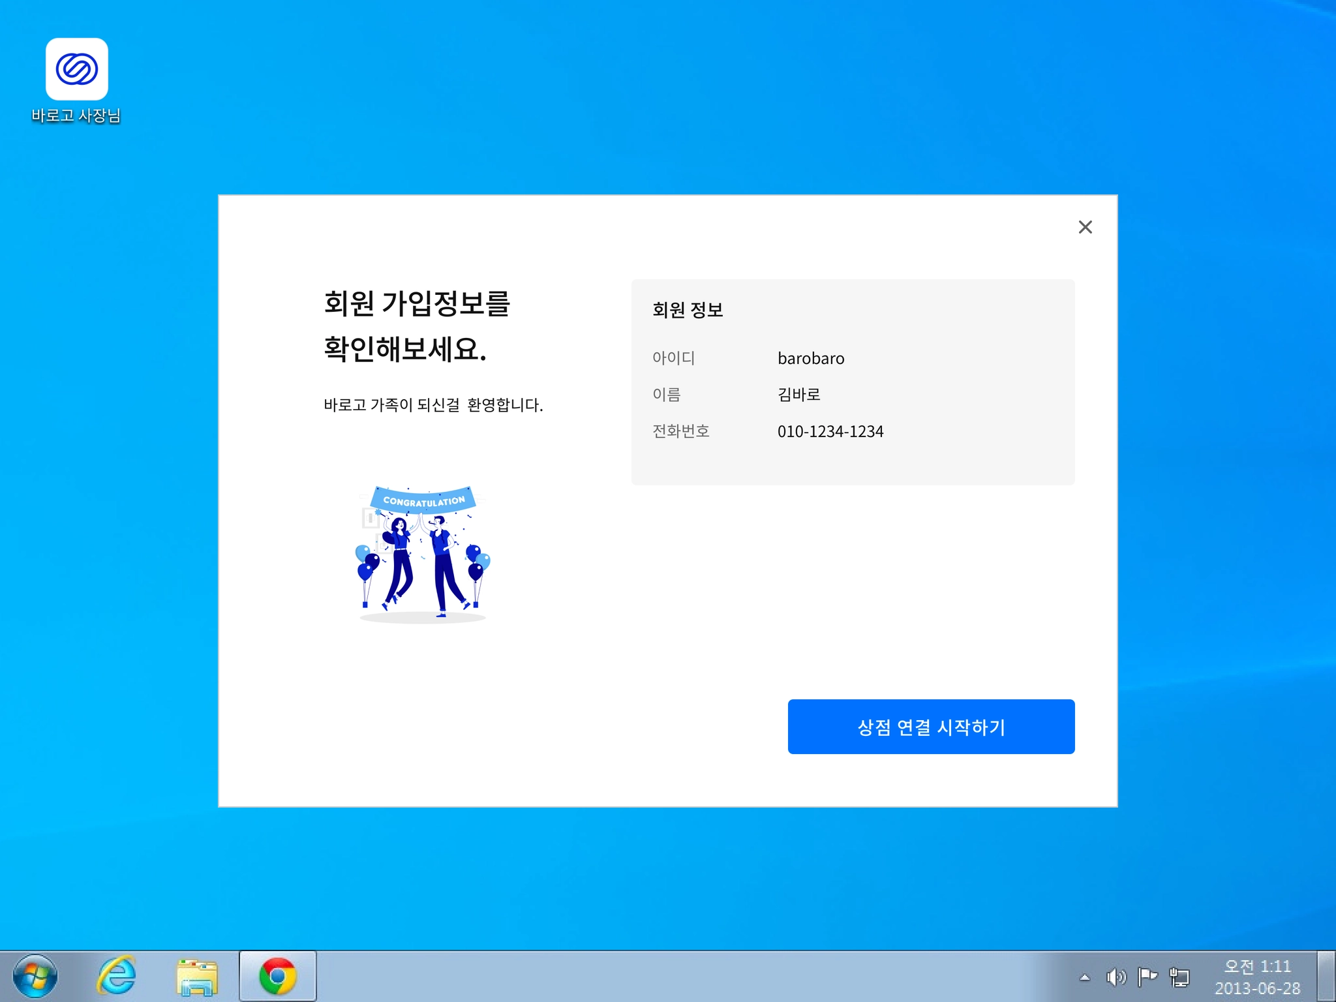The image size is (1336, 1002).
Task: Launch Internet Explorer from the taskbar
Action: (117, 977)
